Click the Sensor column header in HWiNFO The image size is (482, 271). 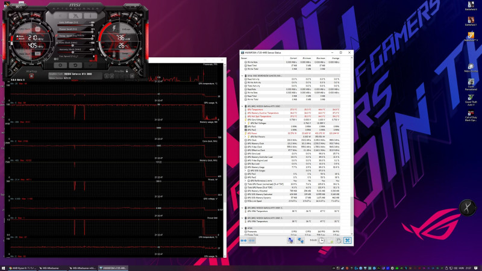pos(263,58)
